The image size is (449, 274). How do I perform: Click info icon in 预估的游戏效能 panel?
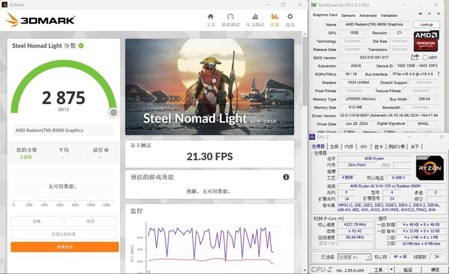coord(286,177)
